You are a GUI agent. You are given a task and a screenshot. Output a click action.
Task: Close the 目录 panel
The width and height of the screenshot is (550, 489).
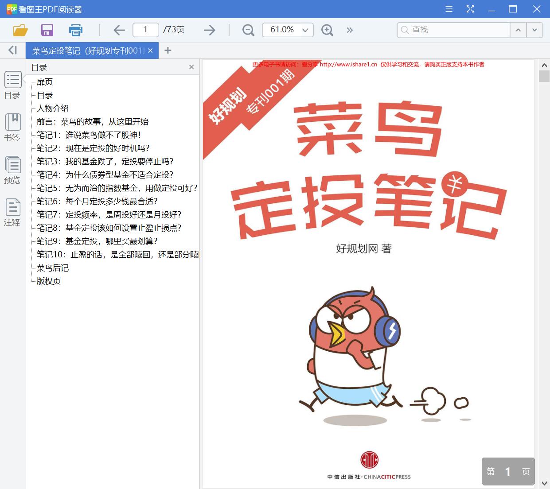(191, 67)
